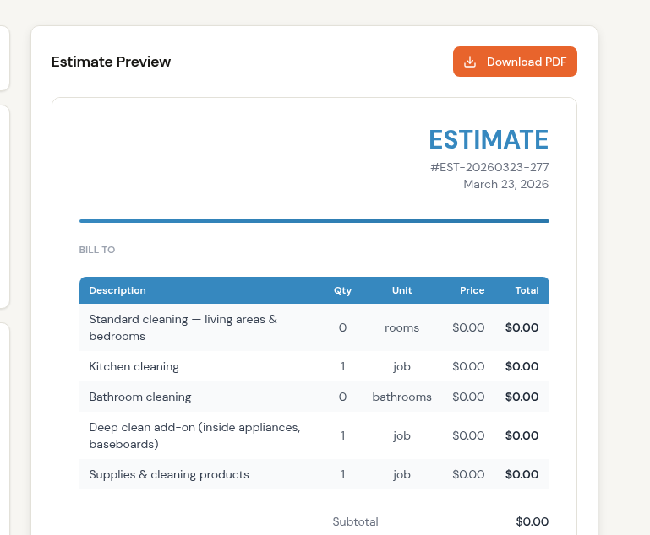650x535 pixels.
Task: Click the Subtotal label
Action: pyautogui.click(x=355, y=521)
